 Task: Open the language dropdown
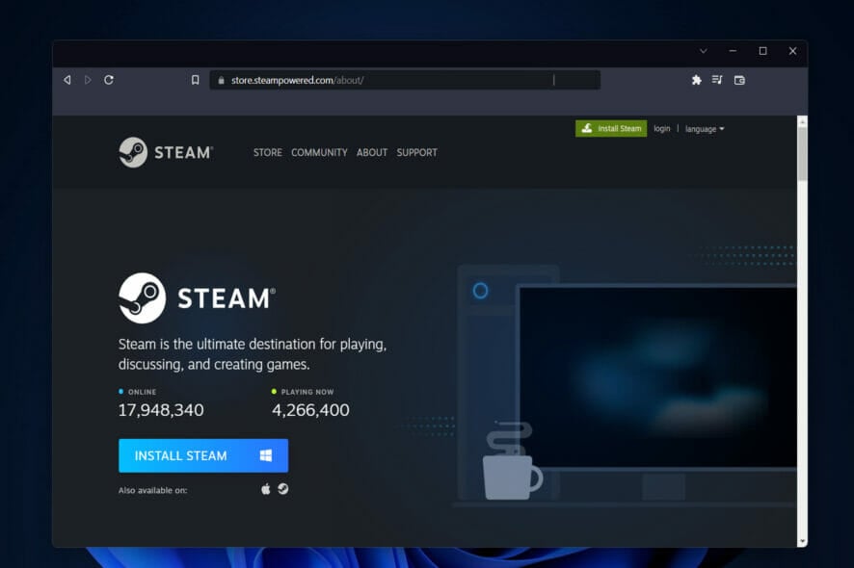pos(702,128)
